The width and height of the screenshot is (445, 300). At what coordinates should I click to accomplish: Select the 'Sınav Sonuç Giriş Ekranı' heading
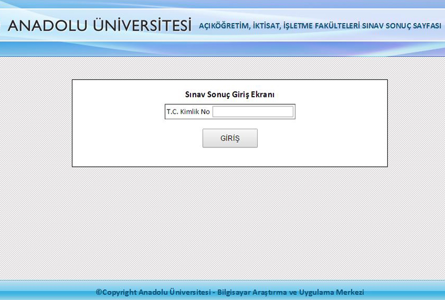pos(230,95)
